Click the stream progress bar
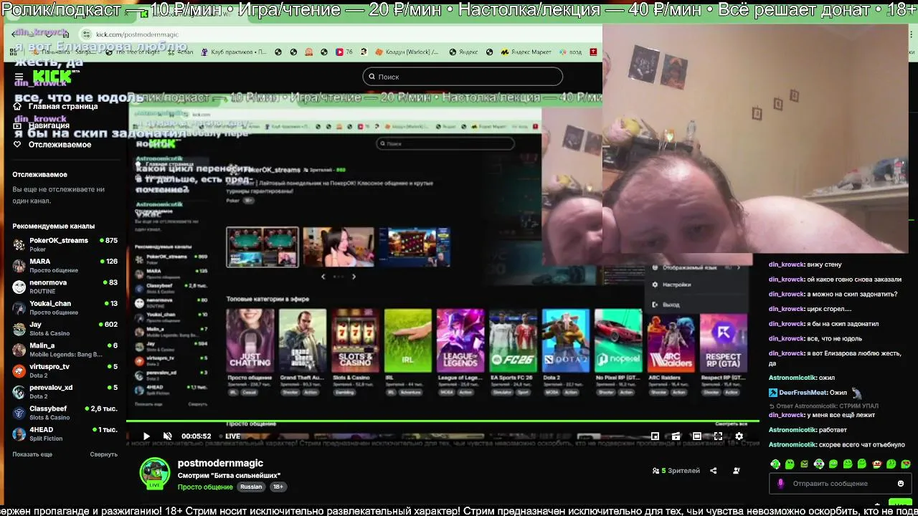 (x=443, y=421)
